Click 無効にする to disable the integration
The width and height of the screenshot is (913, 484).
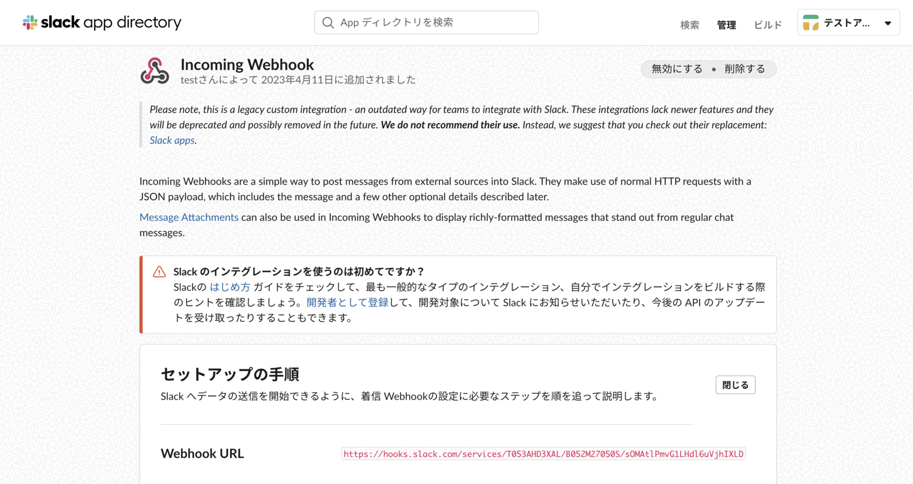tap(677, 69)
